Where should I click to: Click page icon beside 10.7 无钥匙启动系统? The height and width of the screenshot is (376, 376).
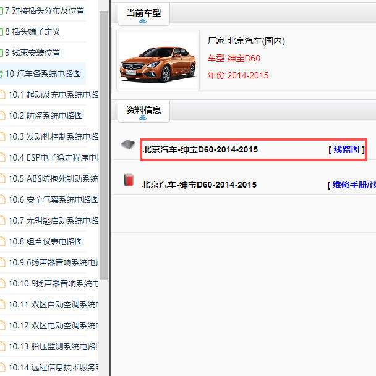coord(2,220)
